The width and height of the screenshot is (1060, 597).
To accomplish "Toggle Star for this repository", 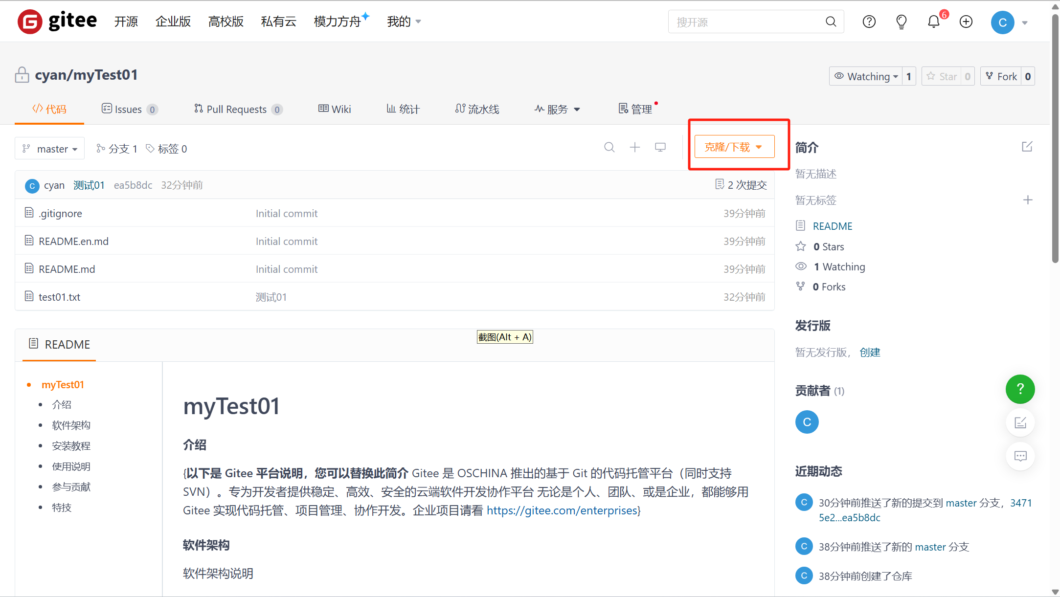I will pyautogui.click(x=942, y=76).
